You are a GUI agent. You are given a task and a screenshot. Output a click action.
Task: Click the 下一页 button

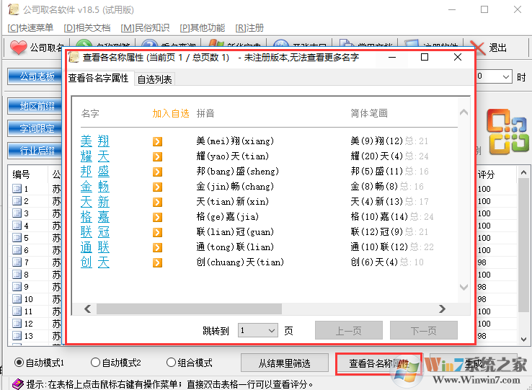pyautogui.click(x=423, y=330)
